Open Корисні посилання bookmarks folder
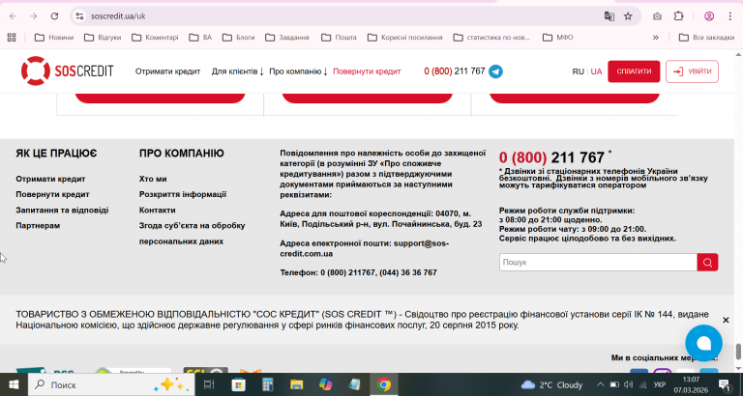 pyautogui.click(x=405, y=38)
